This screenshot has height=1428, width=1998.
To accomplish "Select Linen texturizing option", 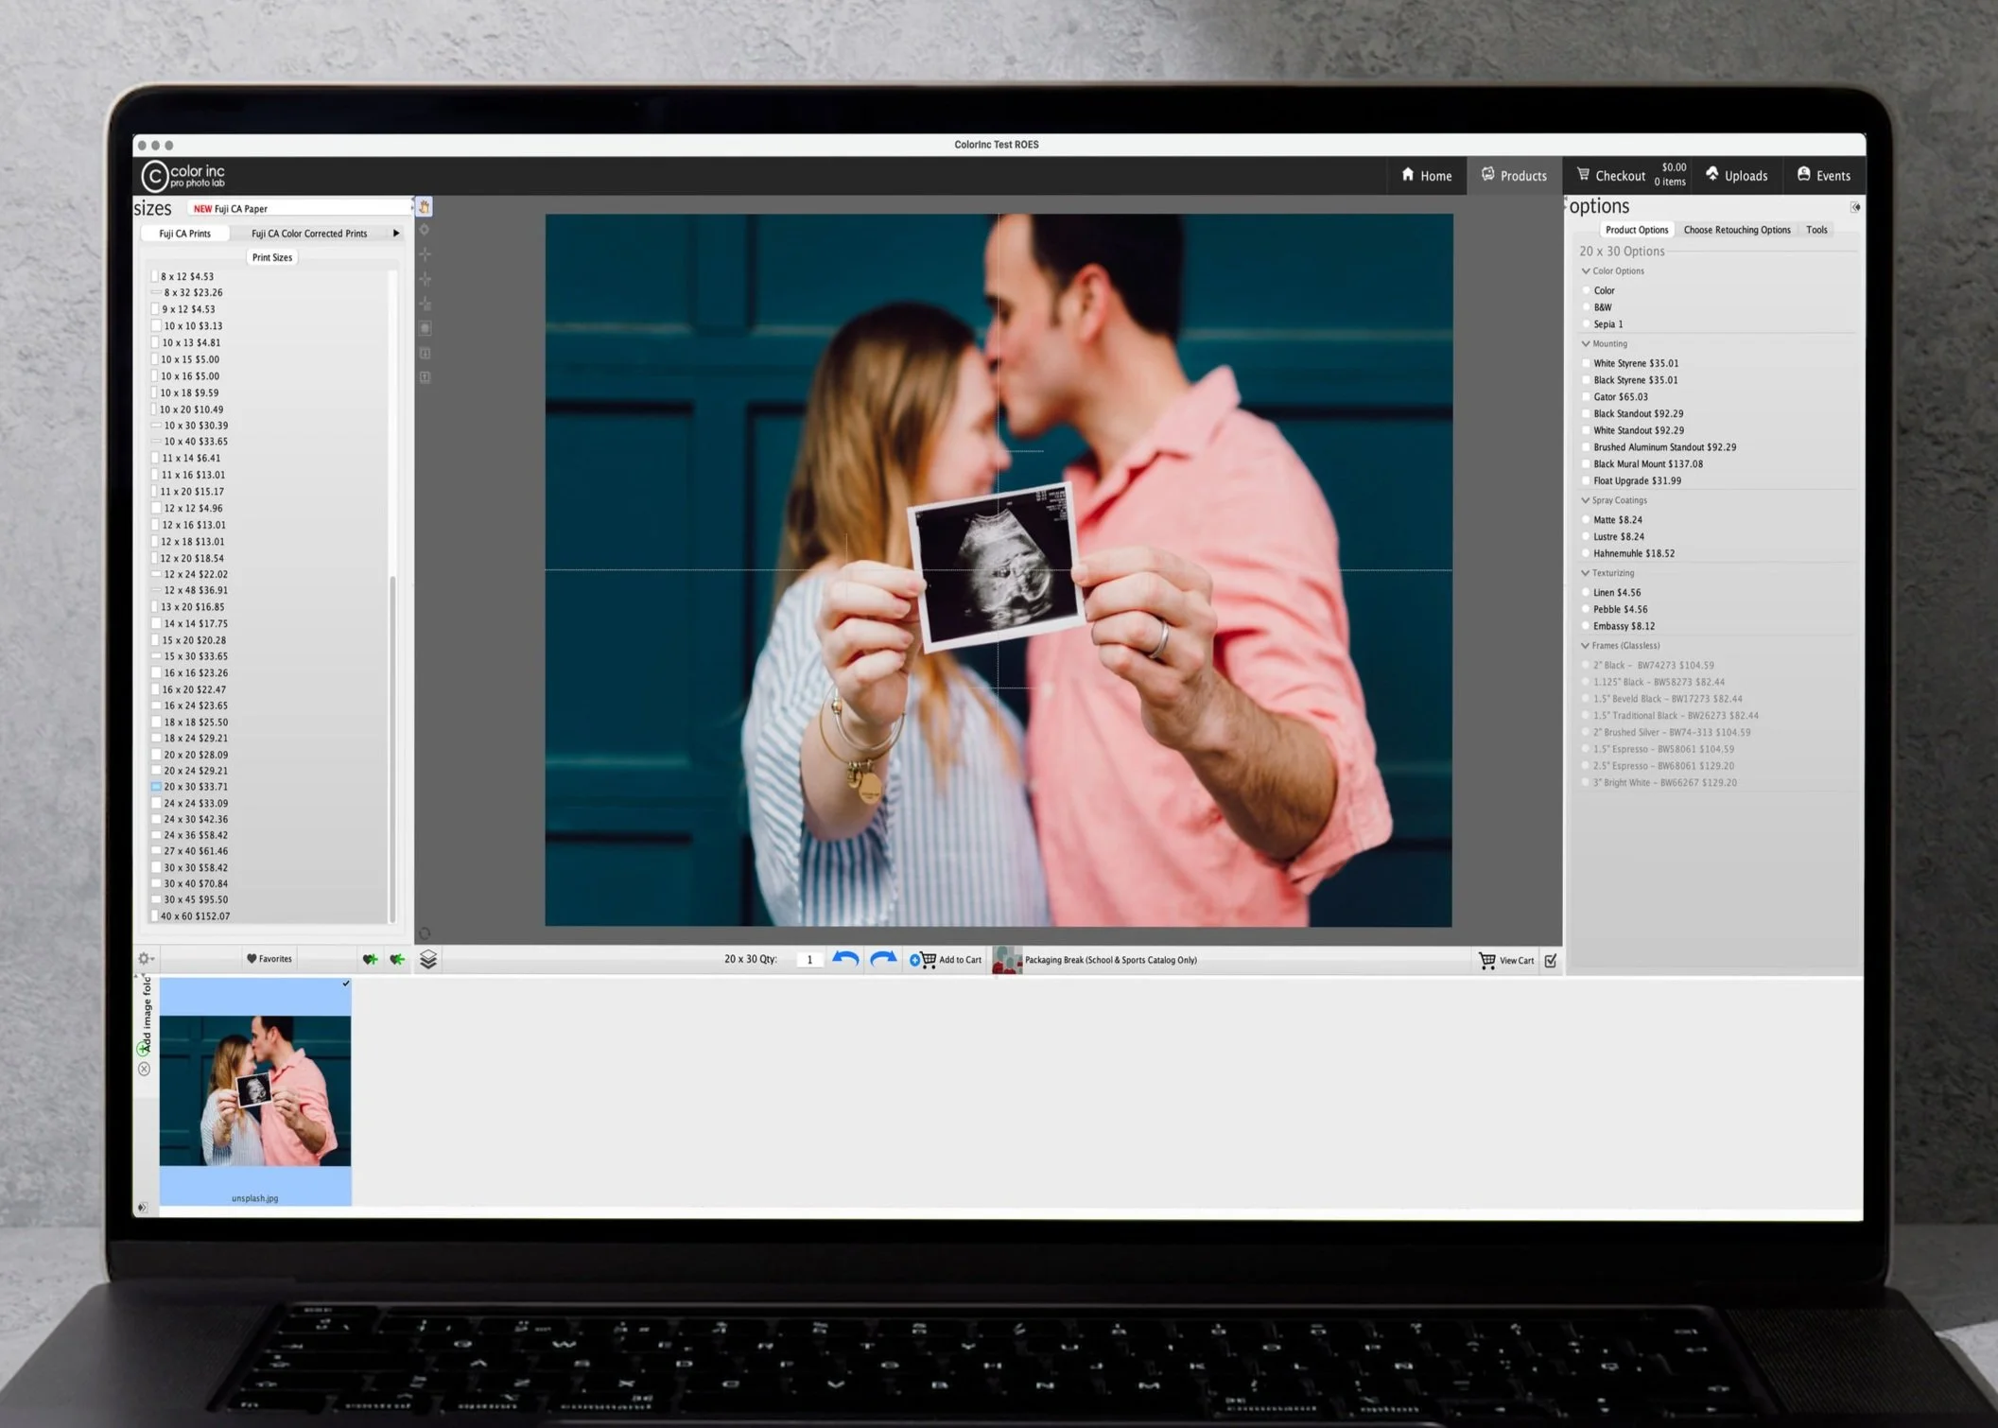I will (x=1587, y=591).
